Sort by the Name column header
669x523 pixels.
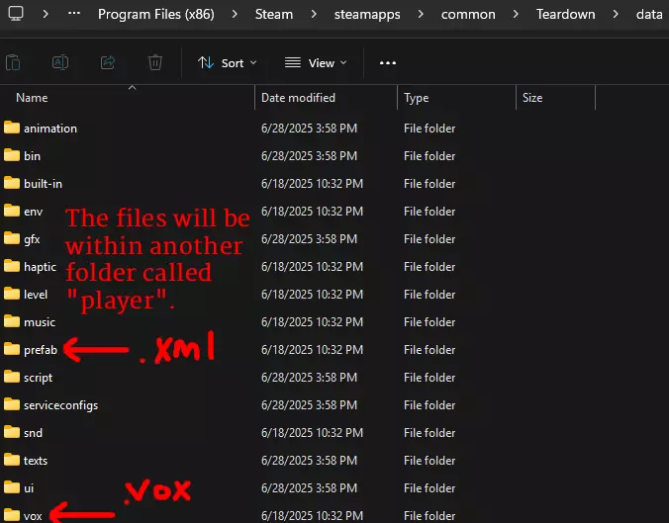pyautogui.click(x=127, y=98)
